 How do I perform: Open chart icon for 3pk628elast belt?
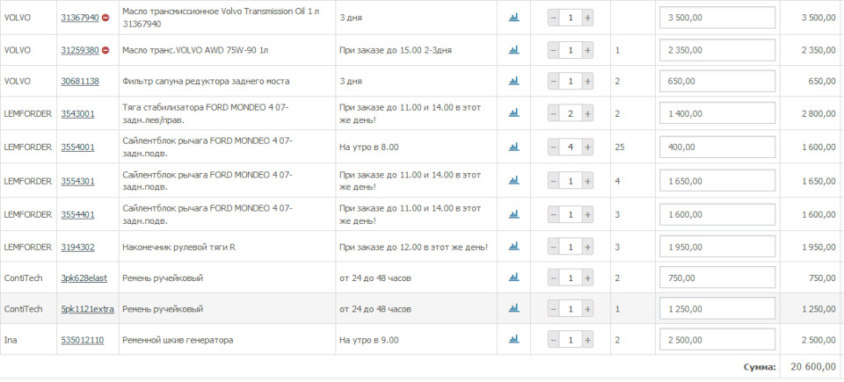[514, 277]
